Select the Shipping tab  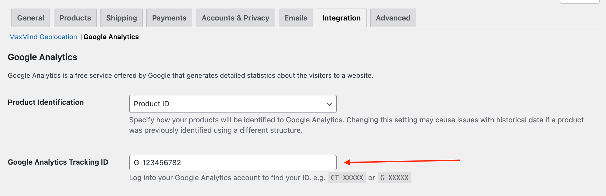(x=121, y=18)
